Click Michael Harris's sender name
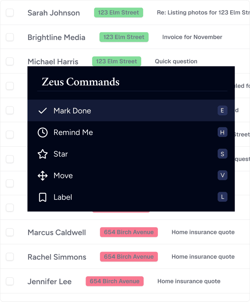The height and width of the screenshot is (302, 250). tap(53, 62)
